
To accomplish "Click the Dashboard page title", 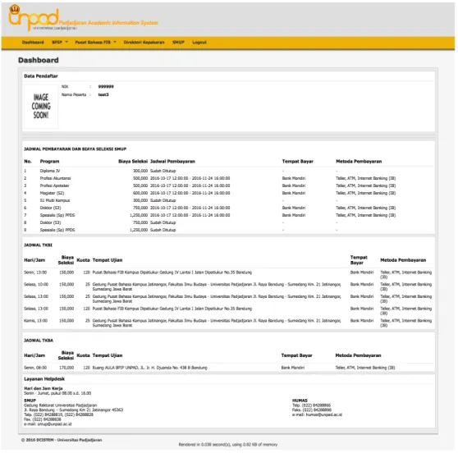I will coord(39,60).
